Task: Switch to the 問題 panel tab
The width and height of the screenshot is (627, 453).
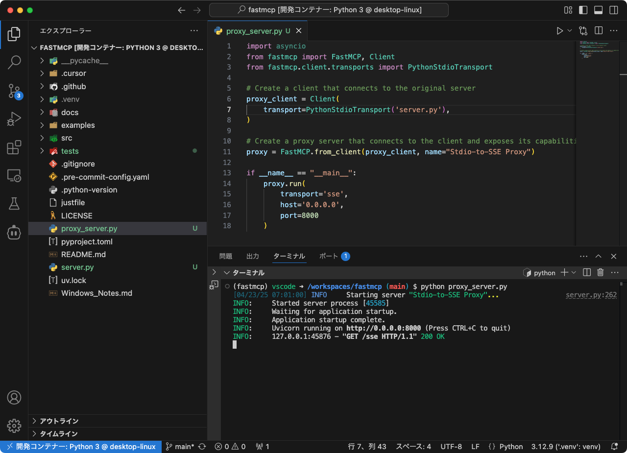Action: point(225,256)
